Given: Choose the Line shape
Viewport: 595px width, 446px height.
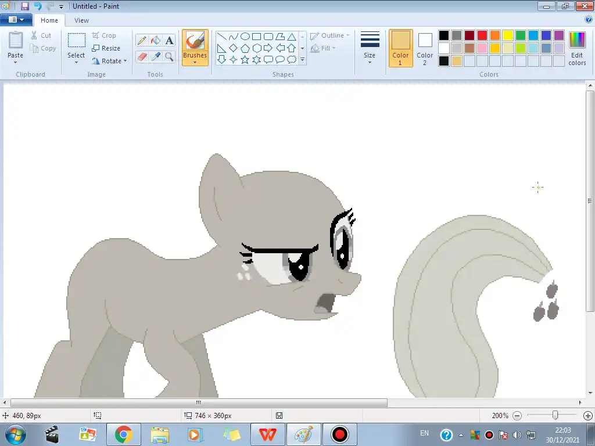Looking at the screenshot, I should [x=222, y=37].
